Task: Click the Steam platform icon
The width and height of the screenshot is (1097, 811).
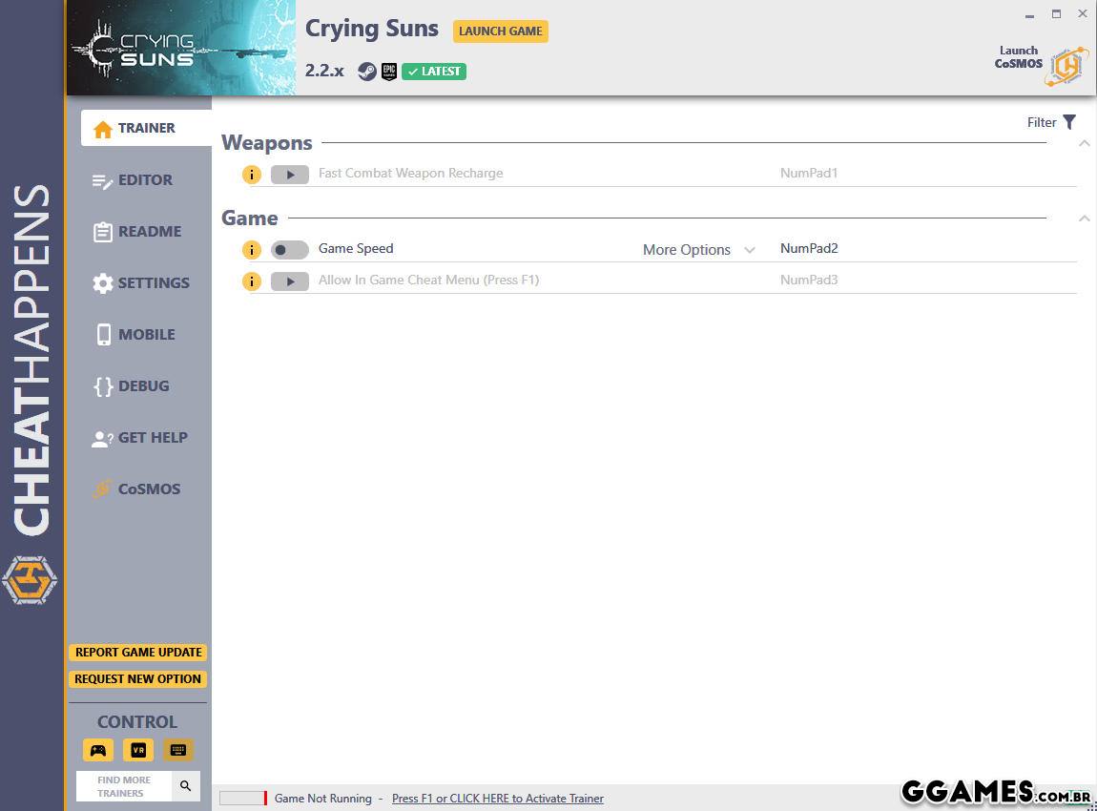Action: [366, 72]
